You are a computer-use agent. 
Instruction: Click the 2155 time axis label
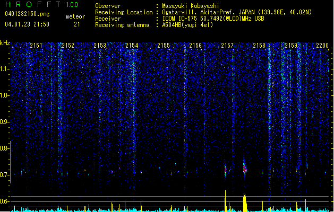(164, 45)
